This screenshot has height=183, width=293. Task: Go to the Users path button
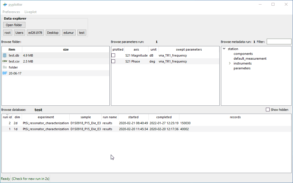point(19,33)
